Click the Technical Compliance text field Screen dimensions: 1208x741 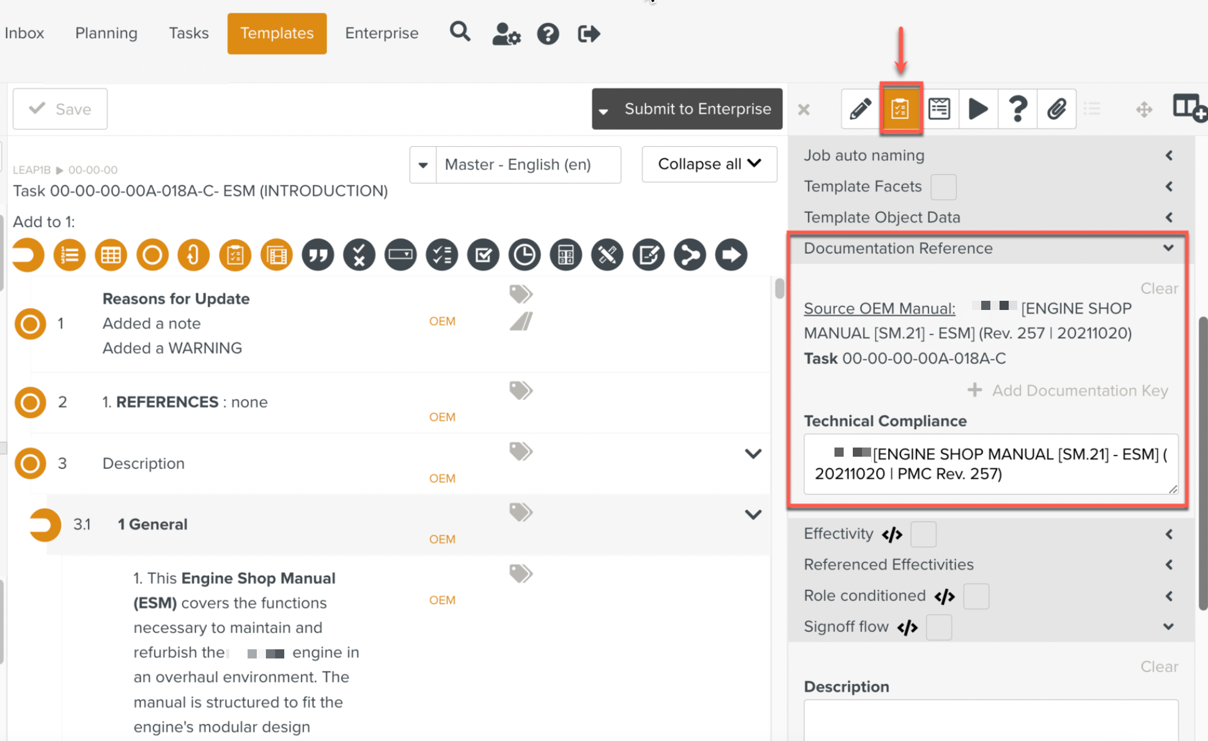point(990,464)
